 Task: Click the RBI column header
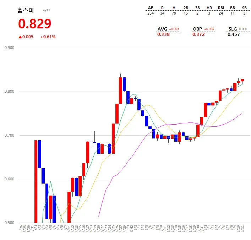click(x=221, y=8)
